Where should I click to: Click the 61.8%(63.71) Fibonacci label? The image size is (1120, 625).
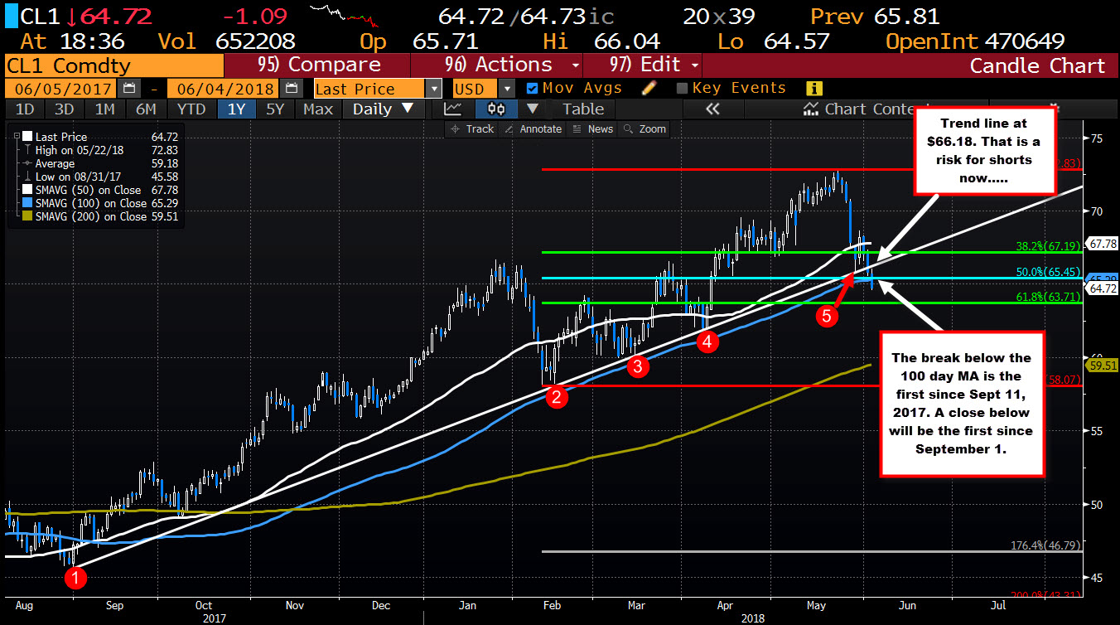coord(1048,296)
